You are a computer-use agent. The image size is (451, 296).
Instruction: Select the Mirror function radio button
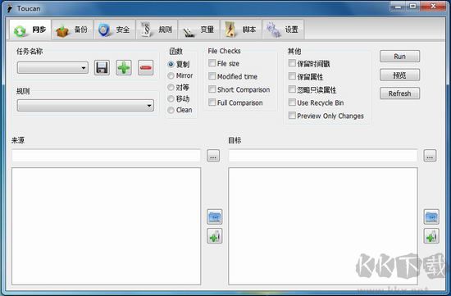click(x=171, y=75)
